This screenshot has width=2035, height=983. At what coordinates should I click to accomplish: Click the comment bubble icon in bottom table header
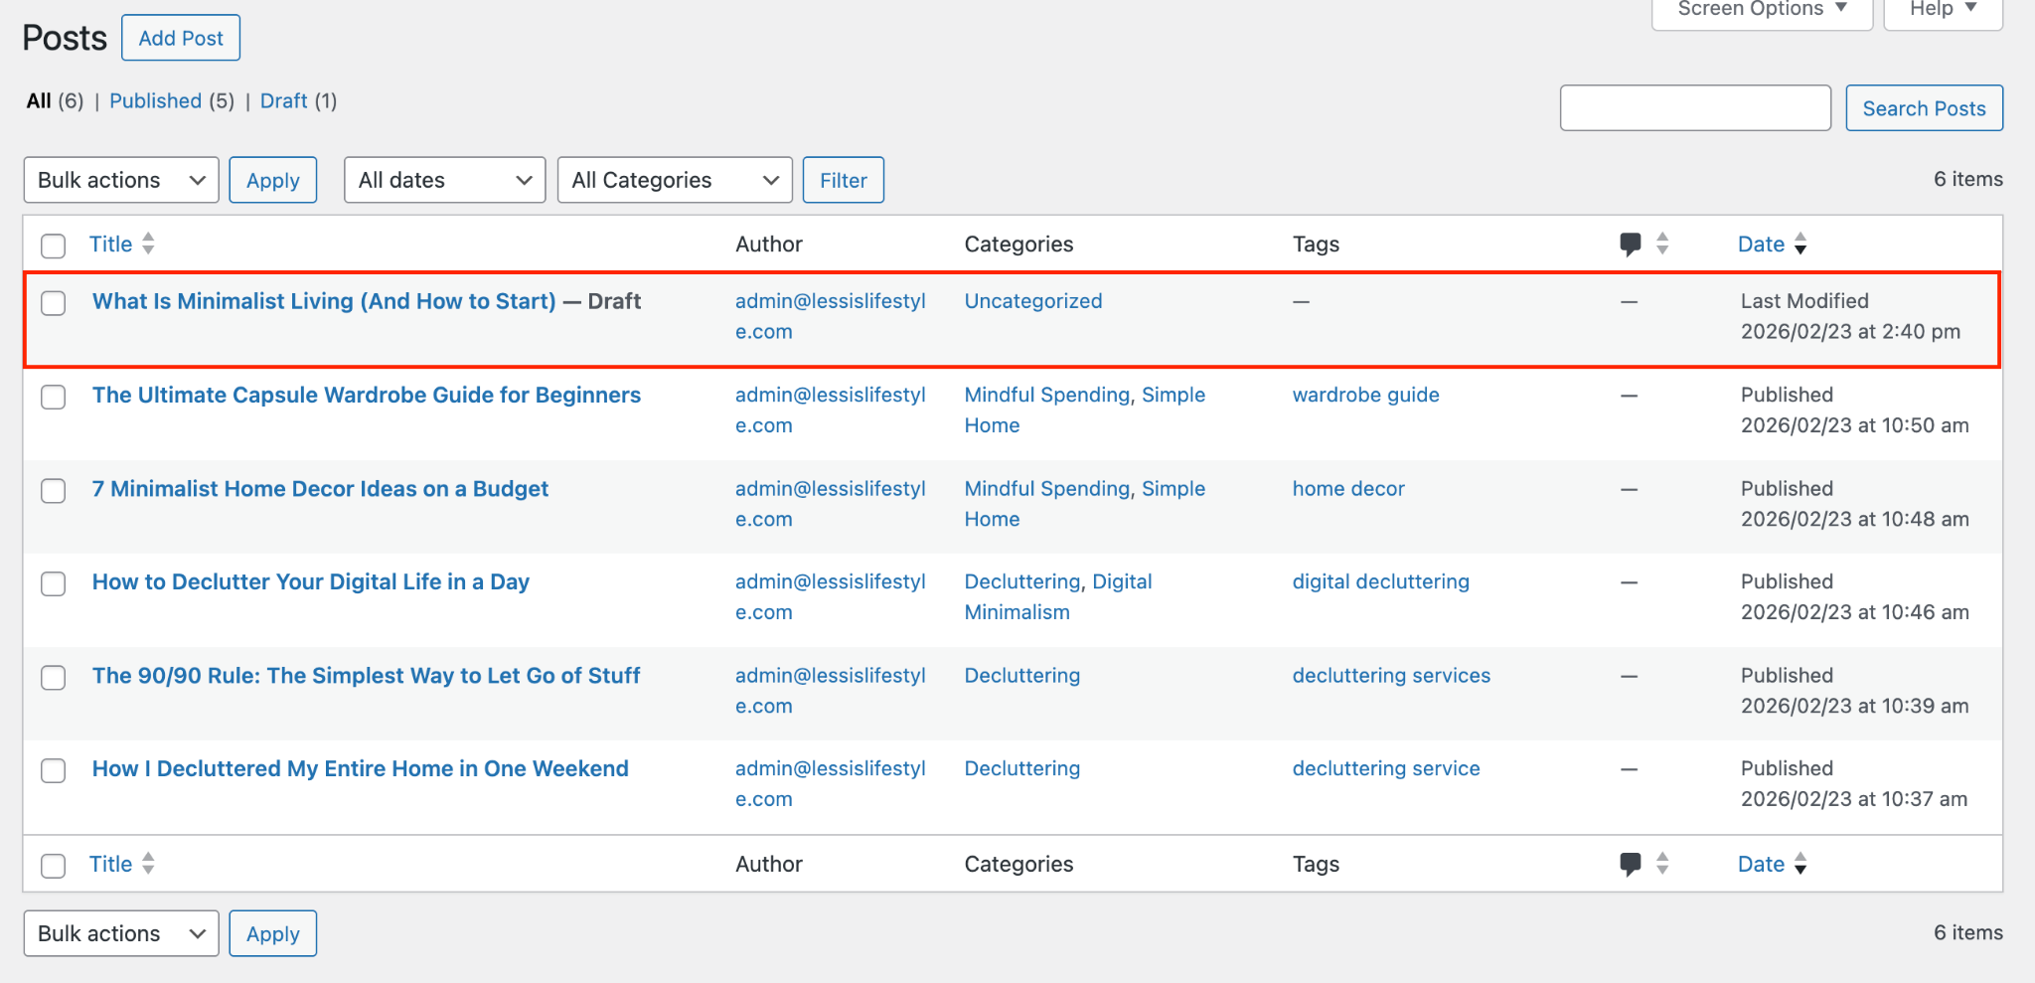(1629, 864)
